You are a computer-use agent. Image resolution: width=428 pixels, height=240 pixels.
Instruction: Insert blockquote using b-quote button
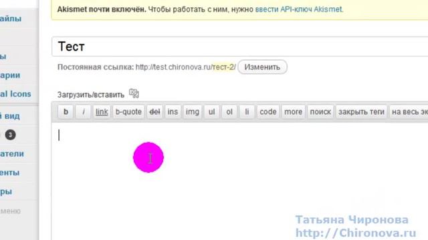128,112
